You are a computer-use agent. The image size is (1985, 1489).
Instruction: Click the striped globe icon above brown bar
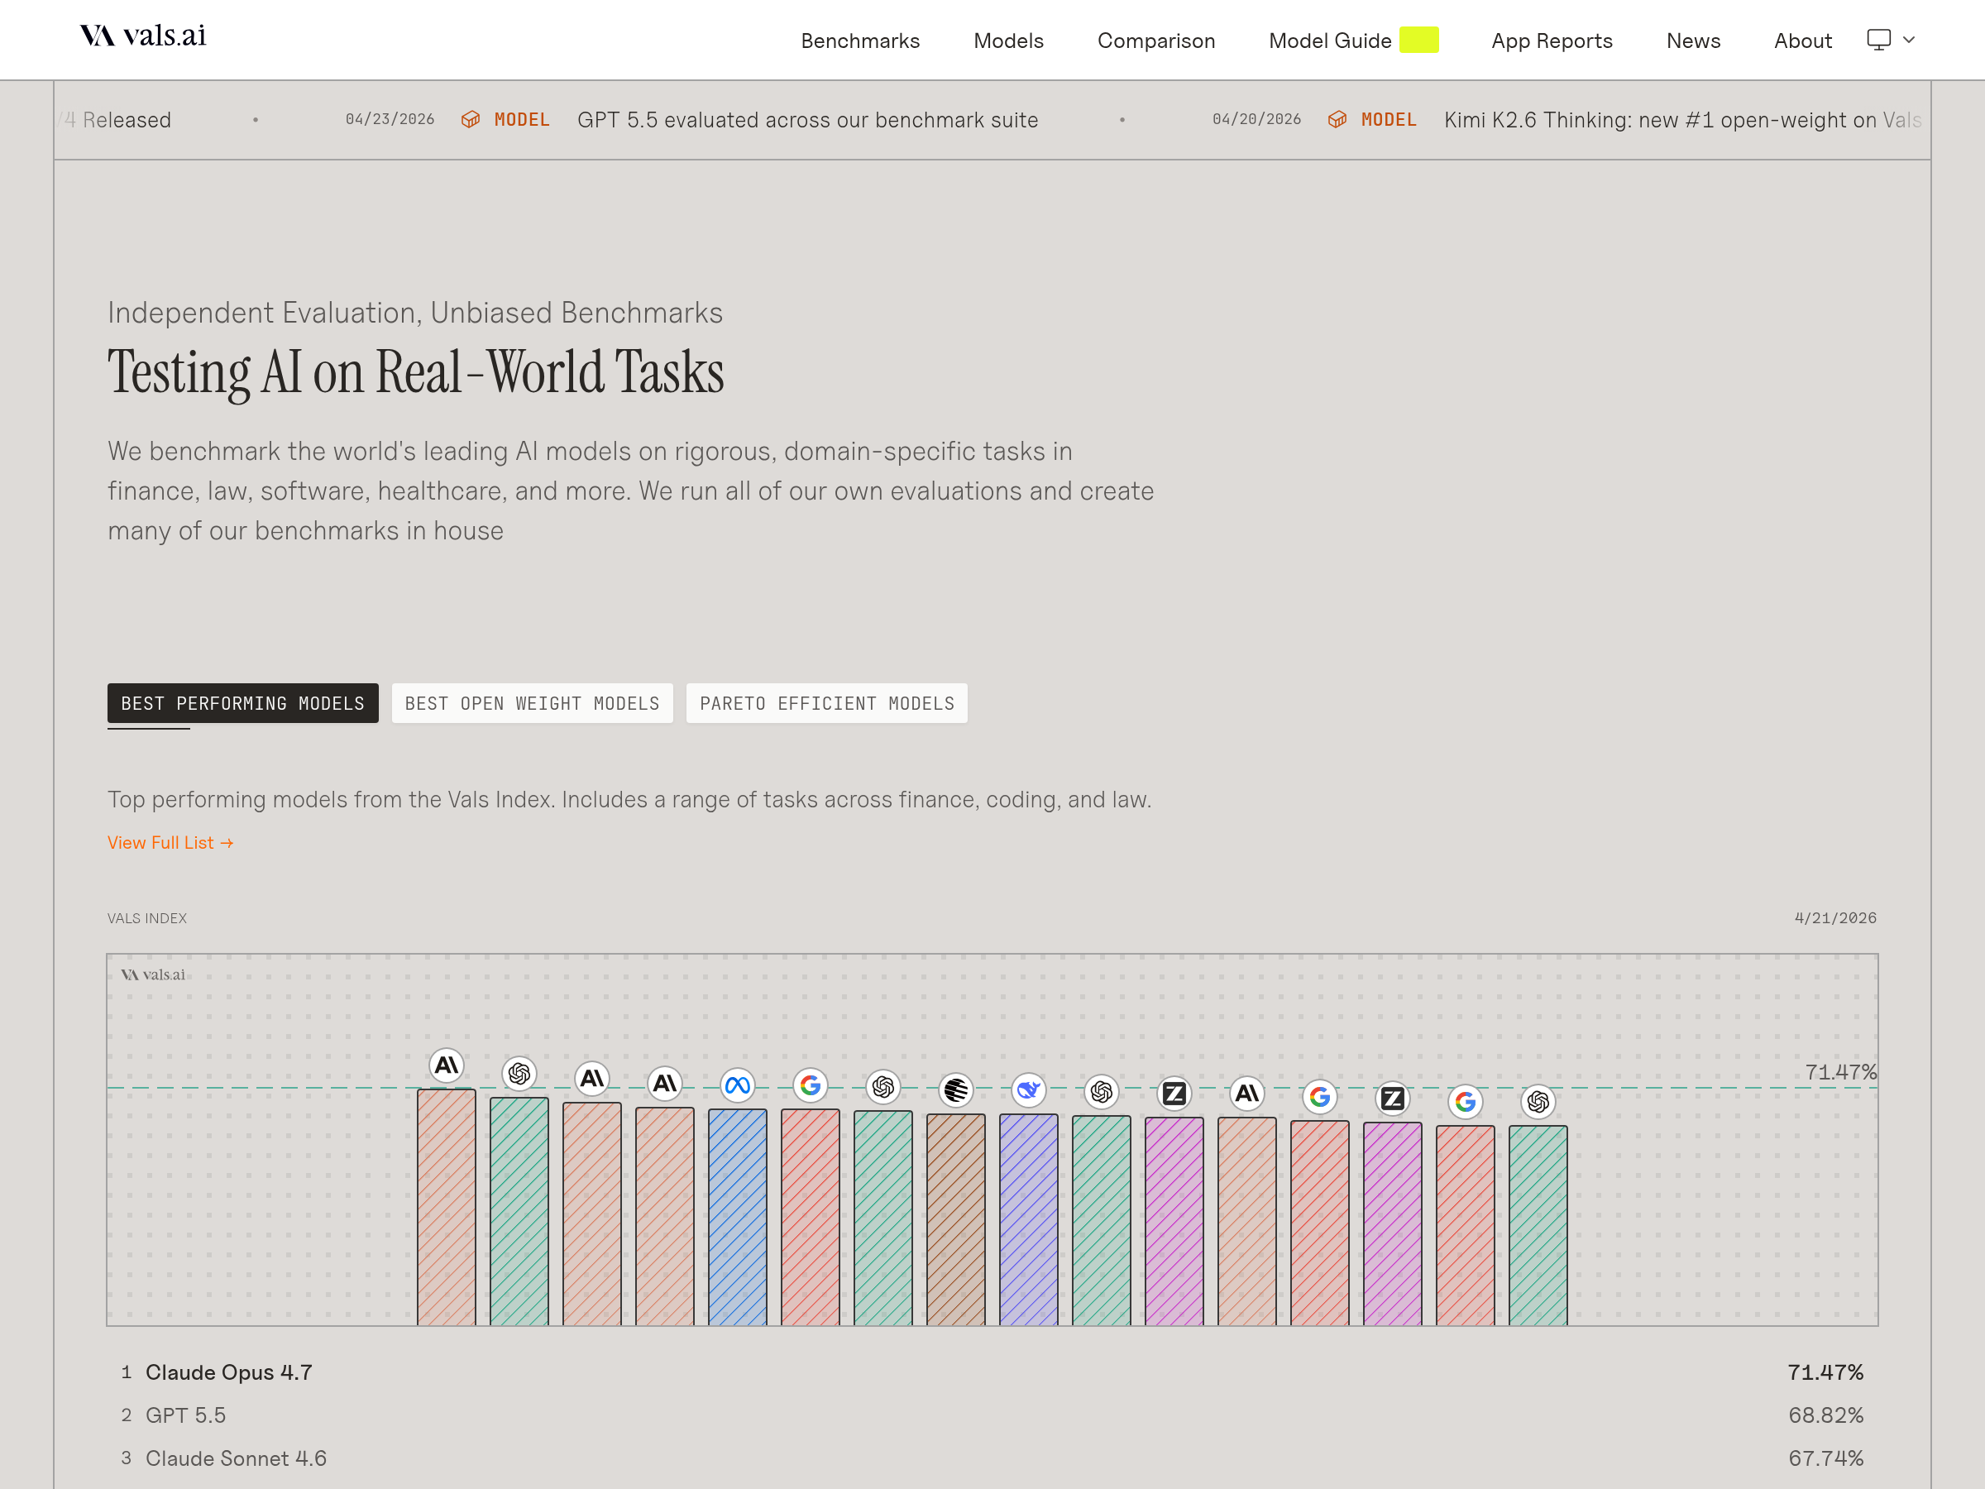pyautogui.click(x=956, y=1090)
